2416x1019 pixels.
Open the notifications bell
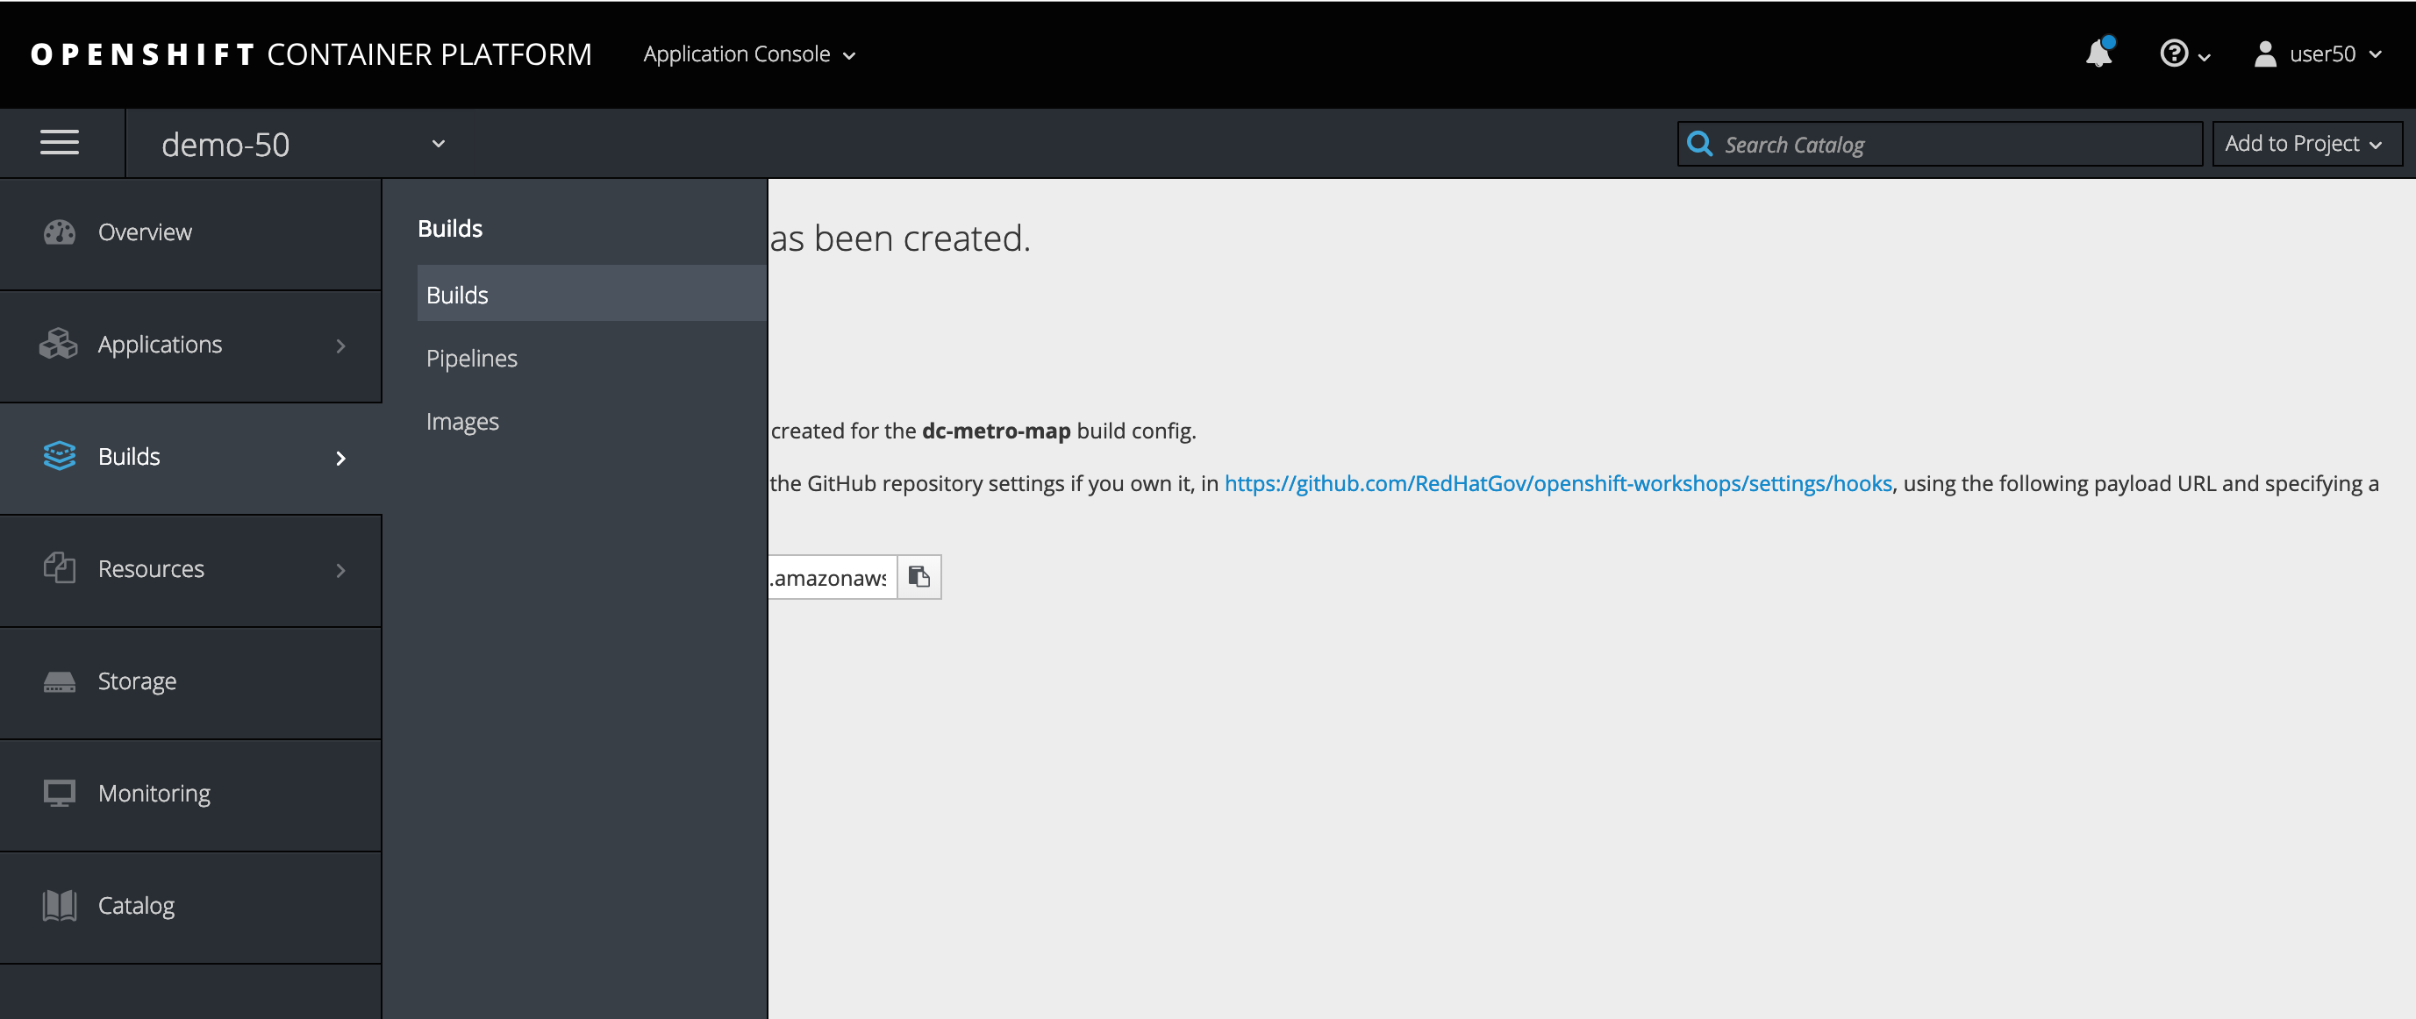point(2099,53)
